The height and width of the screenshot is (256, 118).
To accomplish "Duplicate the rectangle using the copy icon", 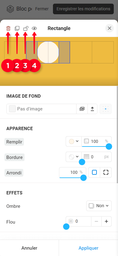I will click(x=17, y=29).
